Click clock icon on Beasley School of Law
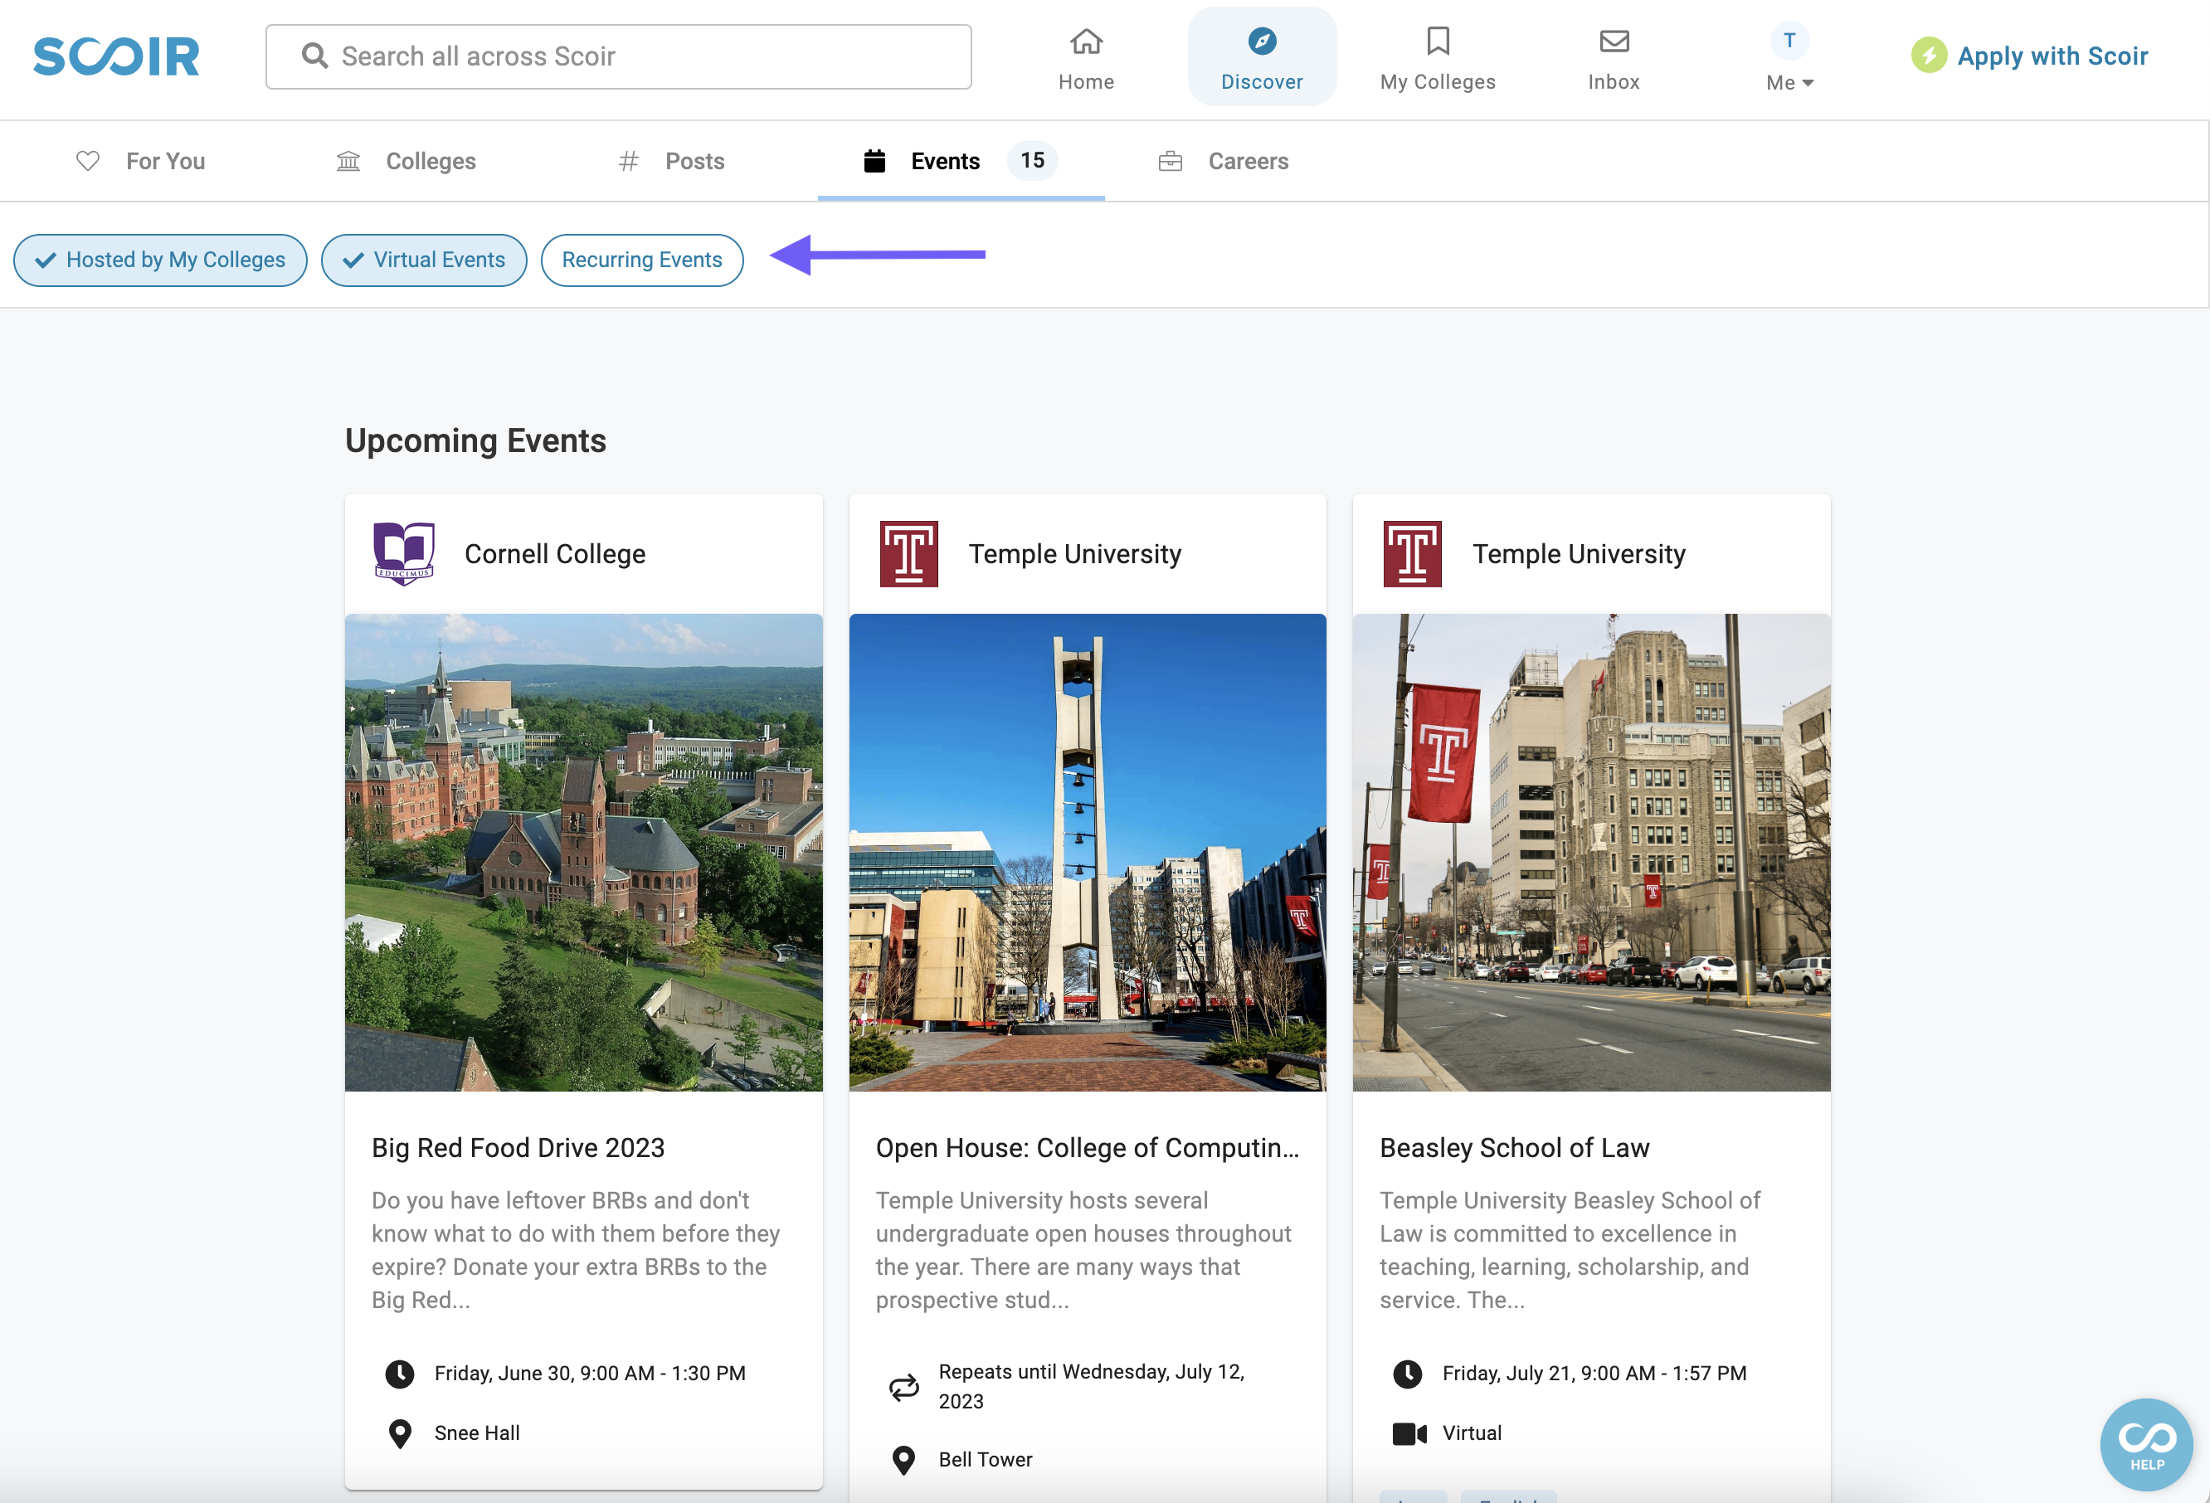This screenshot has height=1503, width=2210. [1408, 1373]
